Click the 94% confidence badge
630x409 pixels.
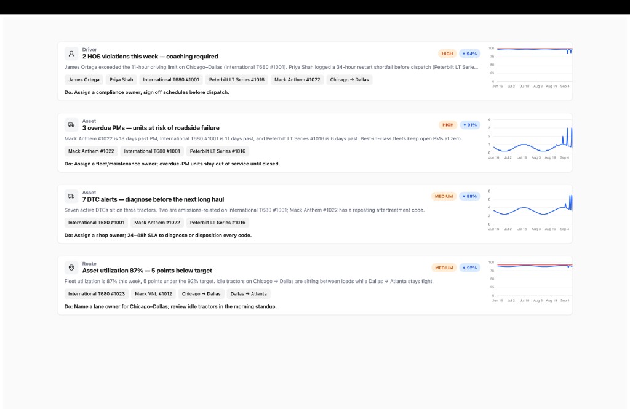click(469, 54)
